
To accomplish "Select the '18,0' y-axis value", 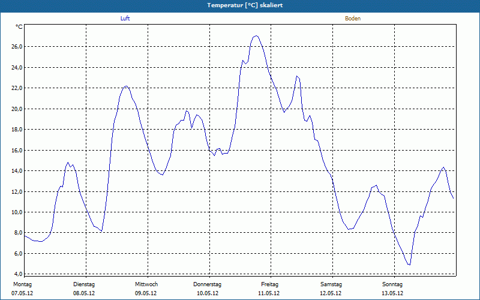I will (17, 130).
